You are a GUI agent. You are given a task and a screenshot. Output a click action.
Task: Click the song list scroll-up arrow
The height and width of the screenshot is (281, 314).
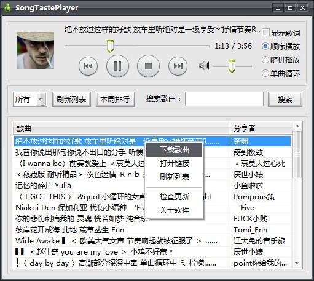coord(297,126)
